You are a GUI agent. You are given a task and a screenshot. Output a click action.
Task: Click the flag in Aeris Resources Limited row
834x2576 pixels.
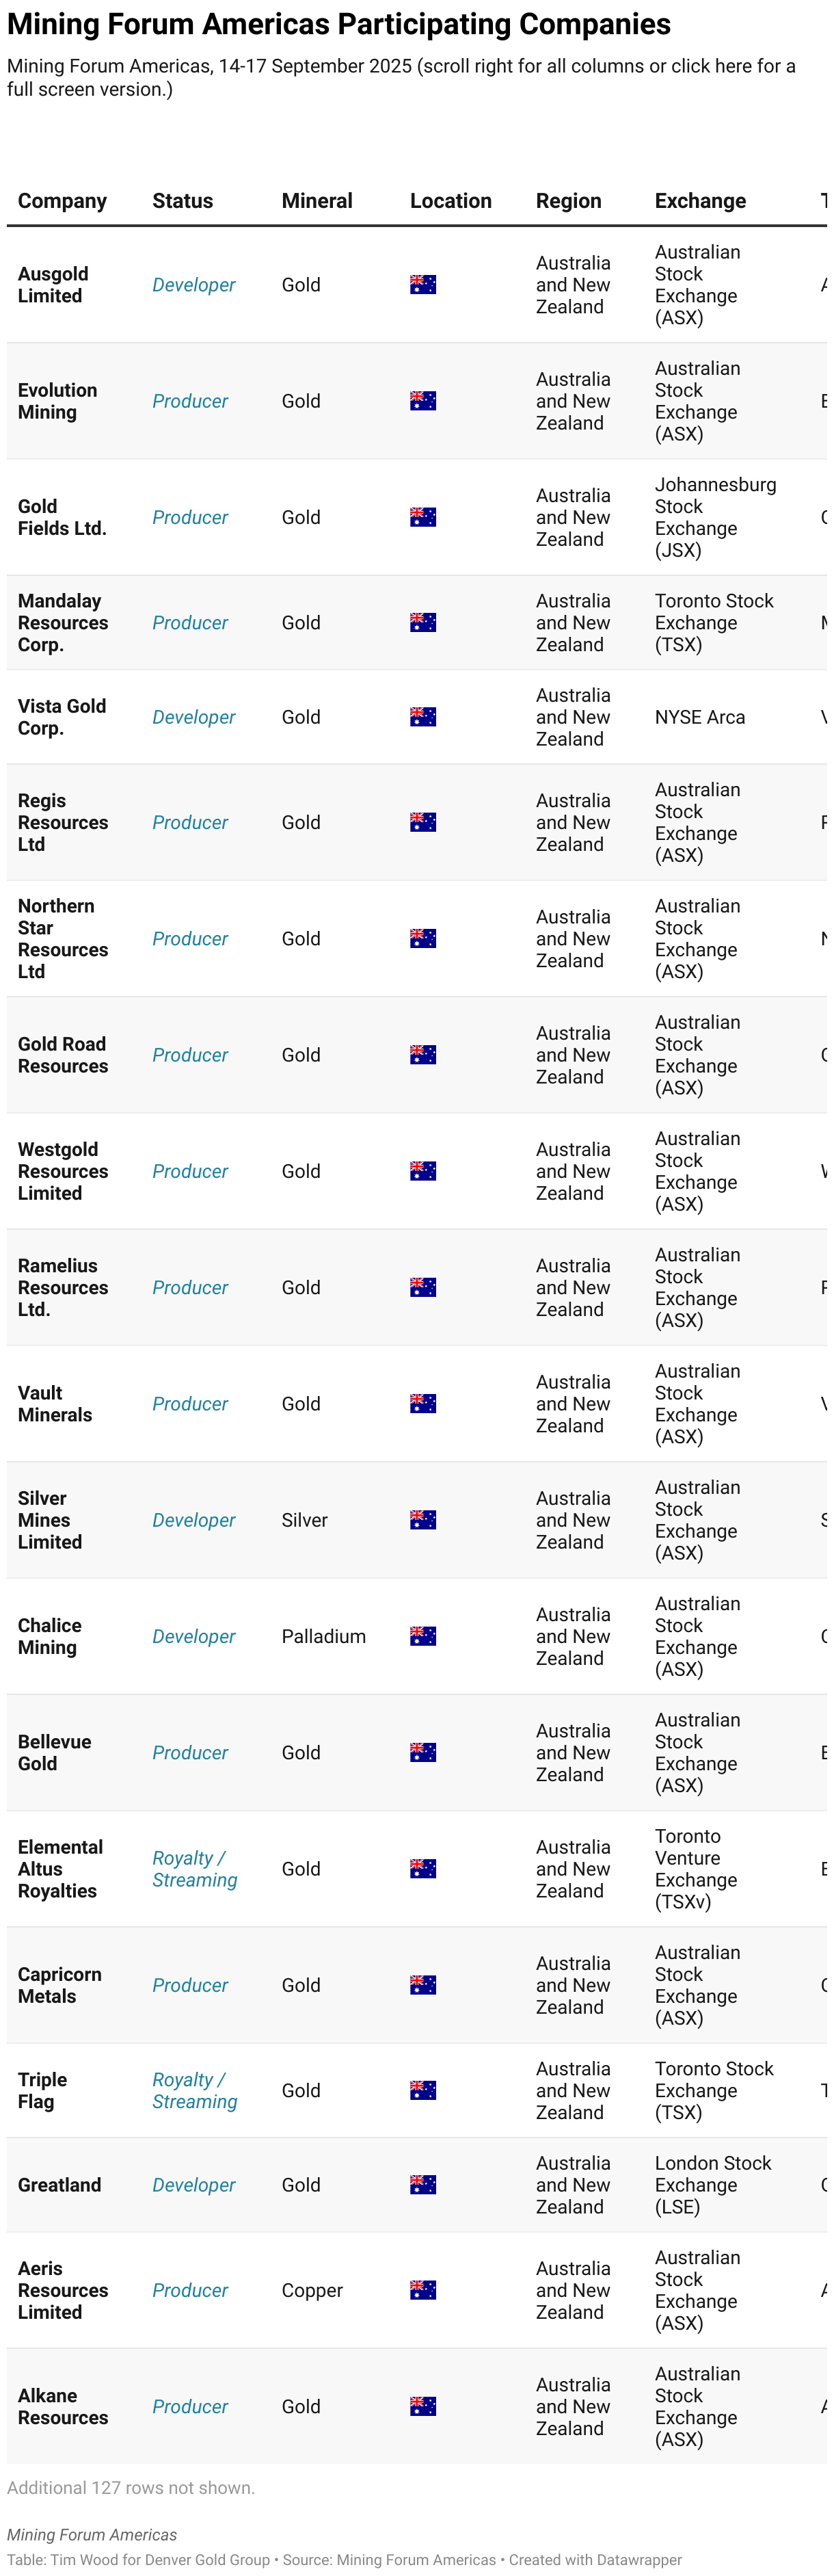point(422,2290)
